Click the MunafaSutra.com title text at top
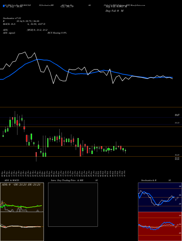182x241 pixels. (x=138, y=5)
